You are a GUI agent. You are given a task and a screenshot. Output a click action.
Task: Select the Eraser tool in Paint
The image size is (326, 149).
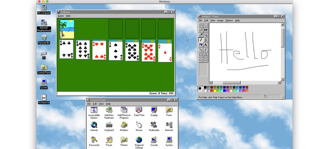tap(201, 29)
